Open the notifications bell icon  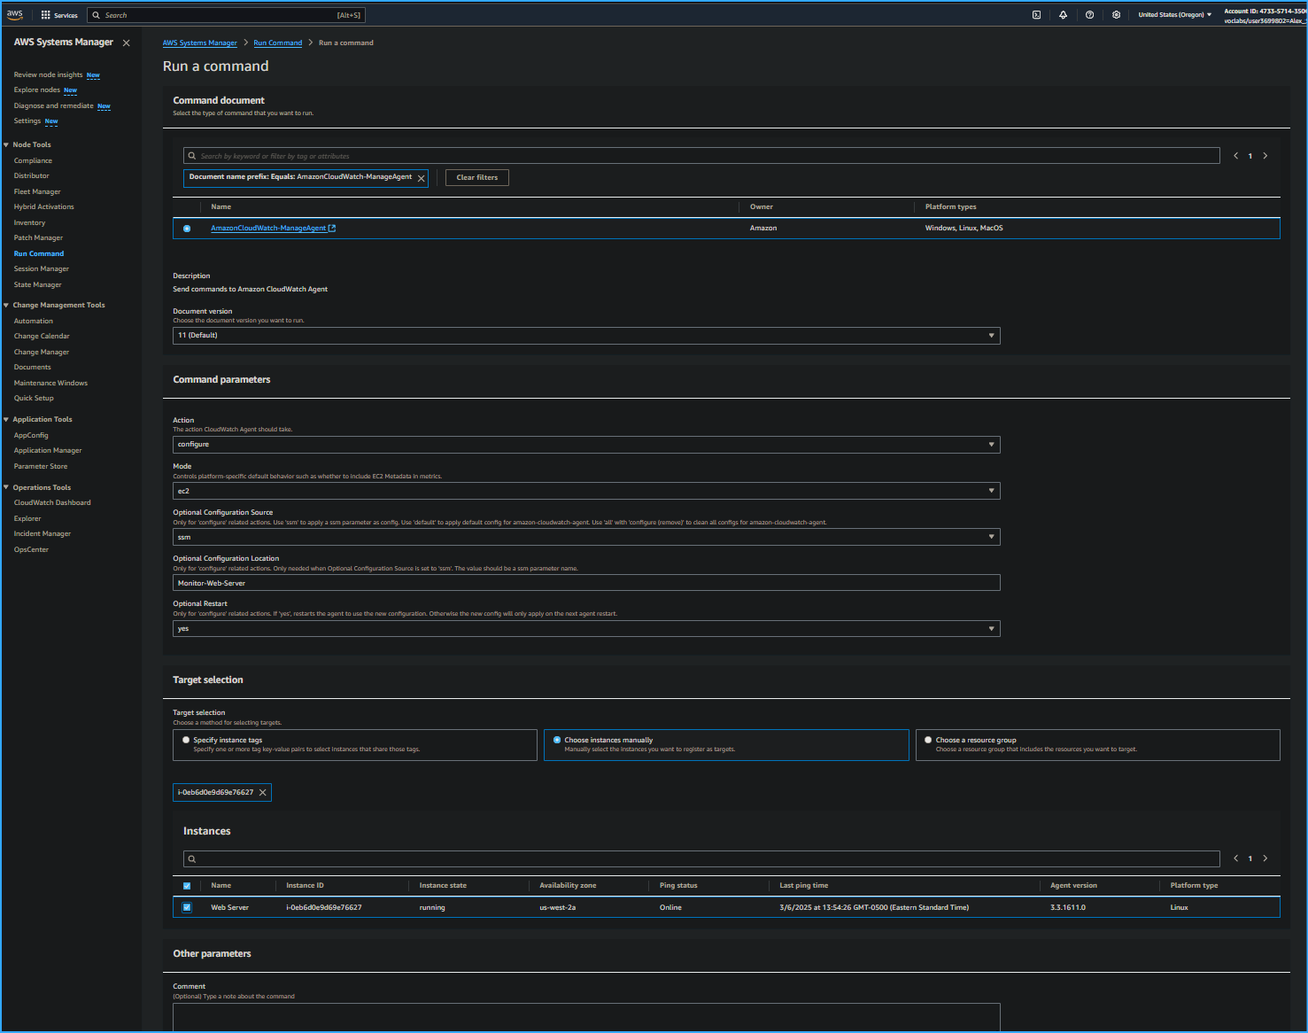(1063, 14)
